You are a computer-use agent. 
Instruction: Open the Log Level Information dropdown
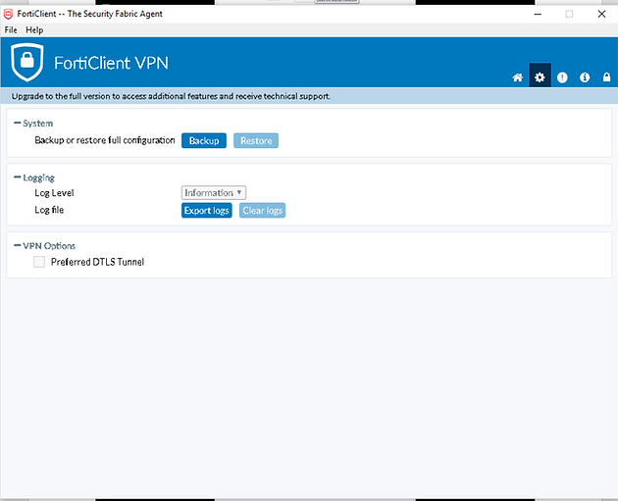[214, 192]
